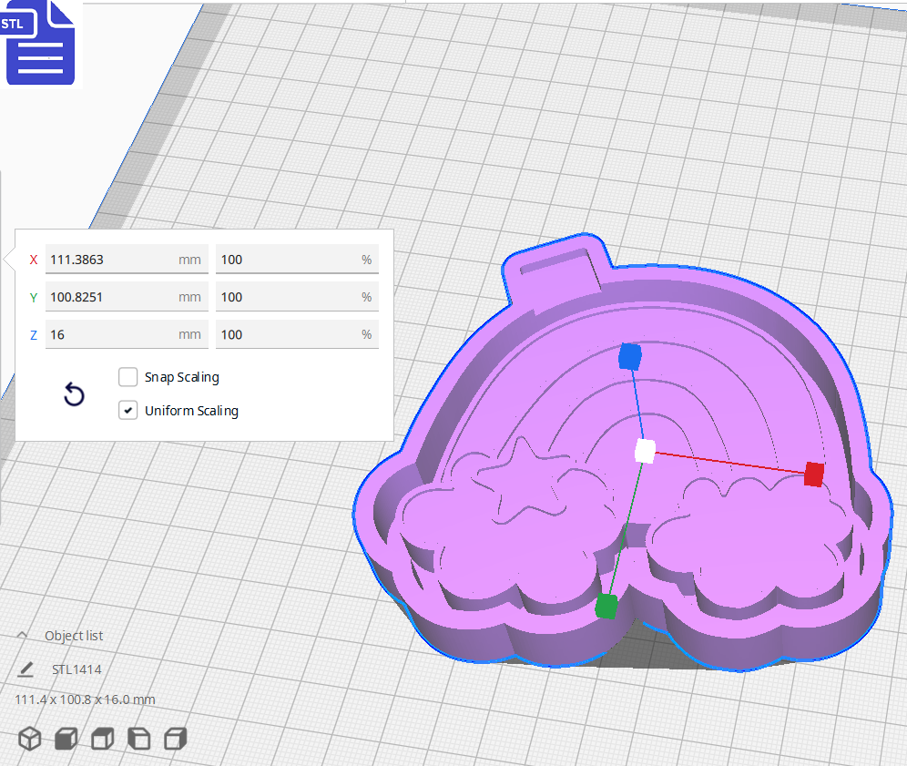The width and height of the screenshot is (907, 766).
Task: Enable Snap Scaling
Action: pyautogui.click(x=127, y=376)
